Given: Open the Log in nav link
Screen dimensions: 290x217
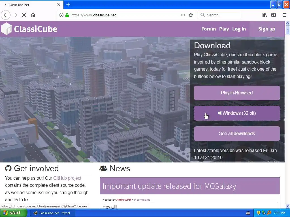Looking at the screenshot, I should (239, 29).
